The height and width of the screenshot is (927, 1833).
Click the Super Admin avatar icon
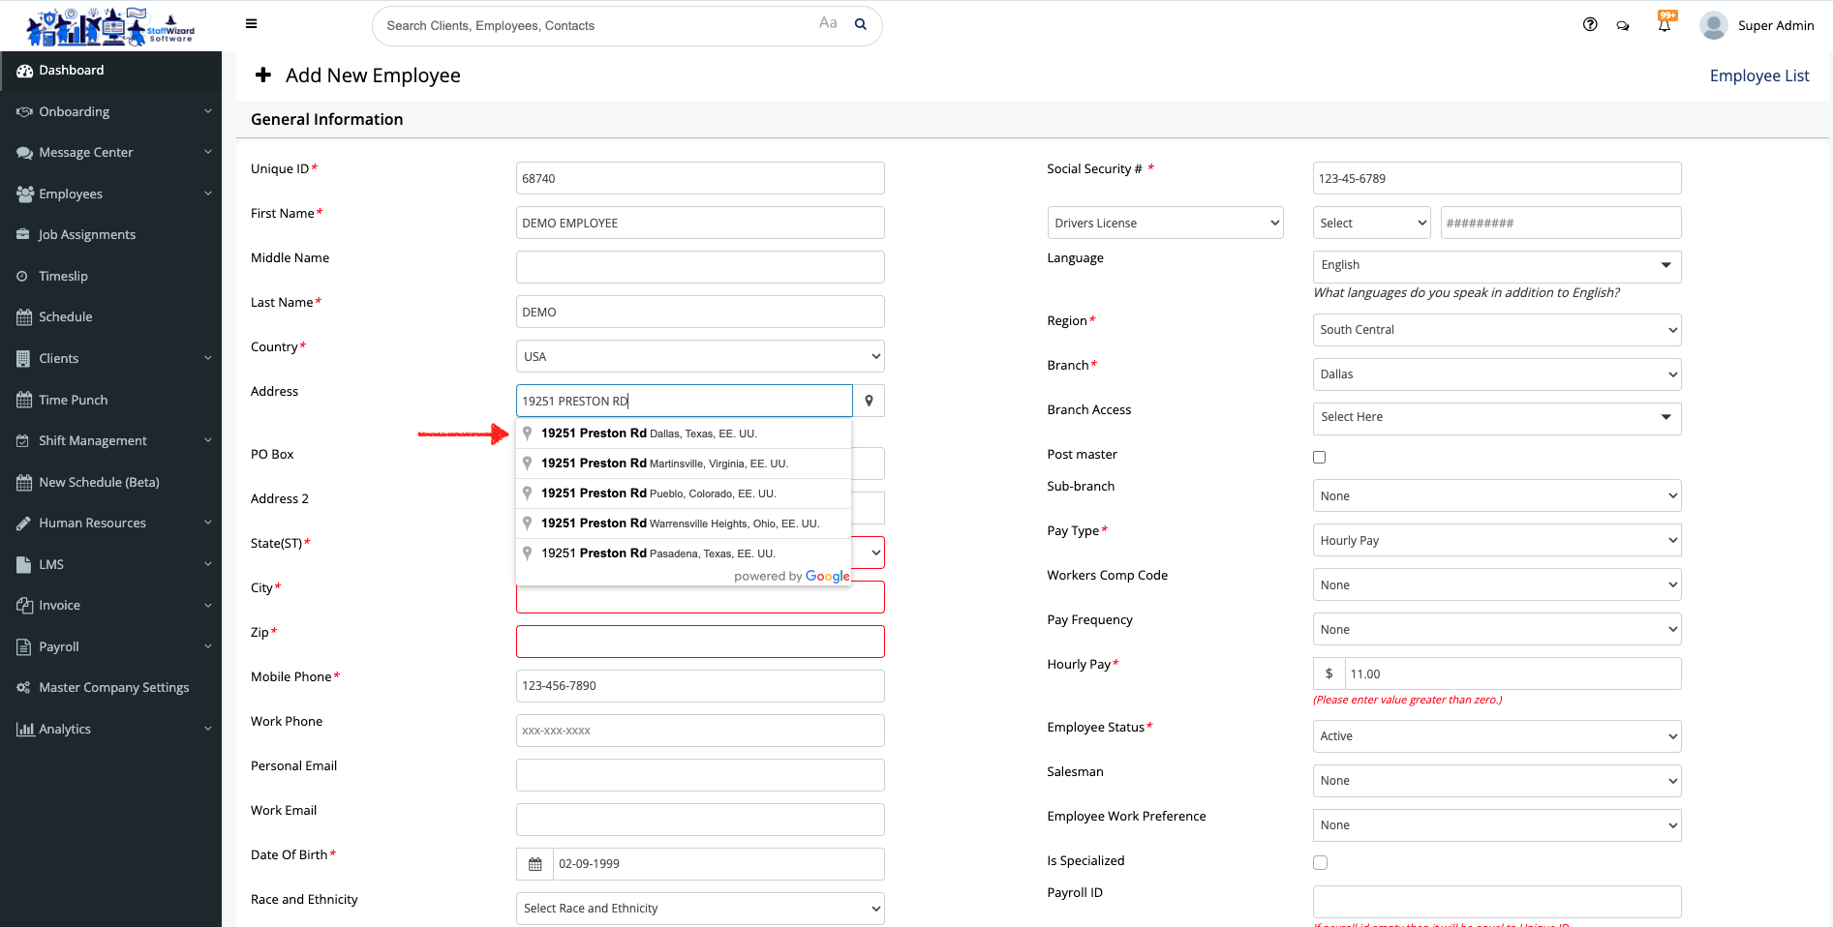pyautogui.click(x=1713, y=25)
